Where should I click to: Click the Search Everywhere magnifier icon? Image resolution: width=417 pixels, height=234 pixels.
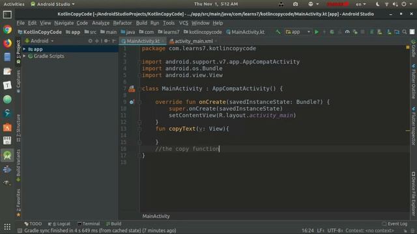405,32
